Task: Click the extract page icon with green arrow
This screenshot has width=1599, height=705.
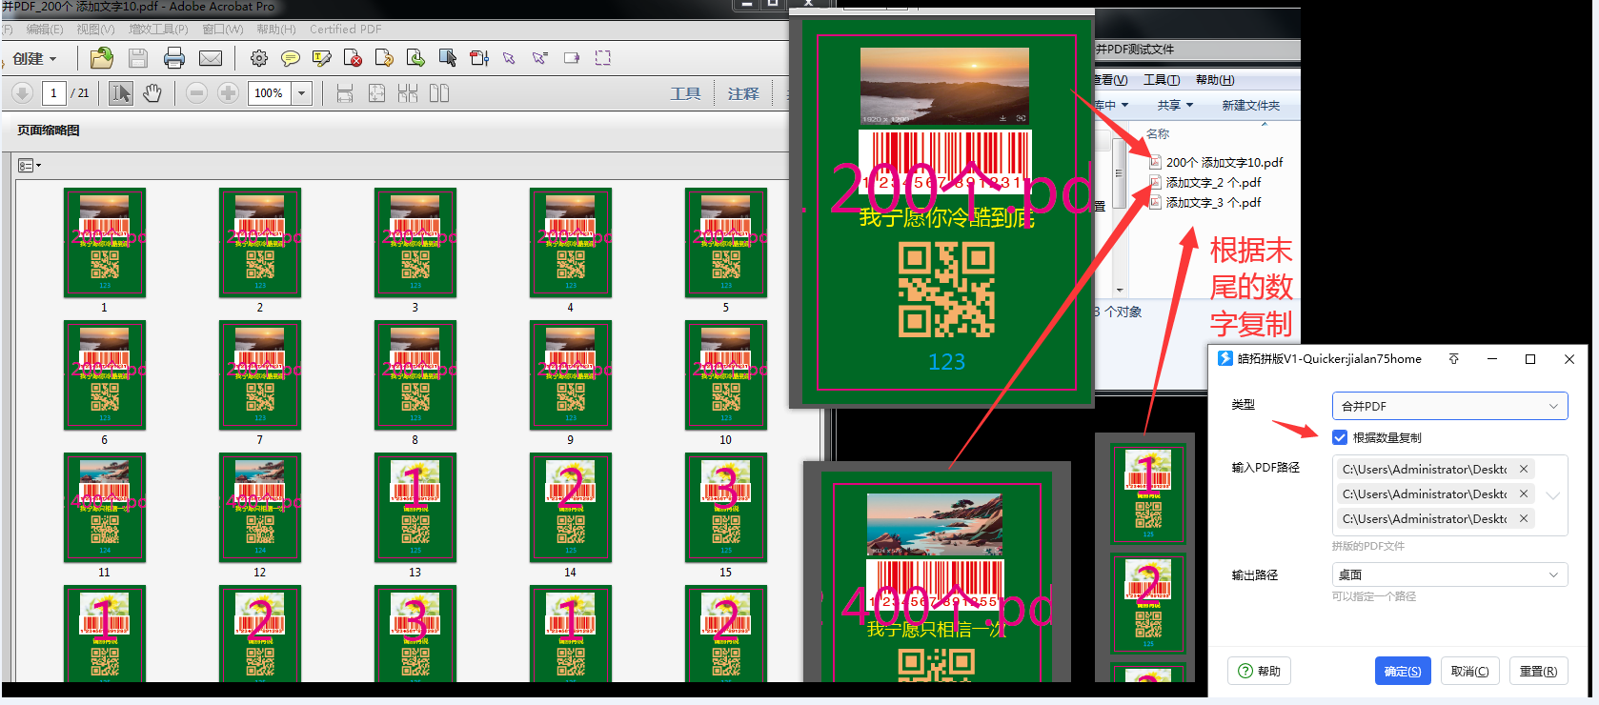Action: click(415, 58)
